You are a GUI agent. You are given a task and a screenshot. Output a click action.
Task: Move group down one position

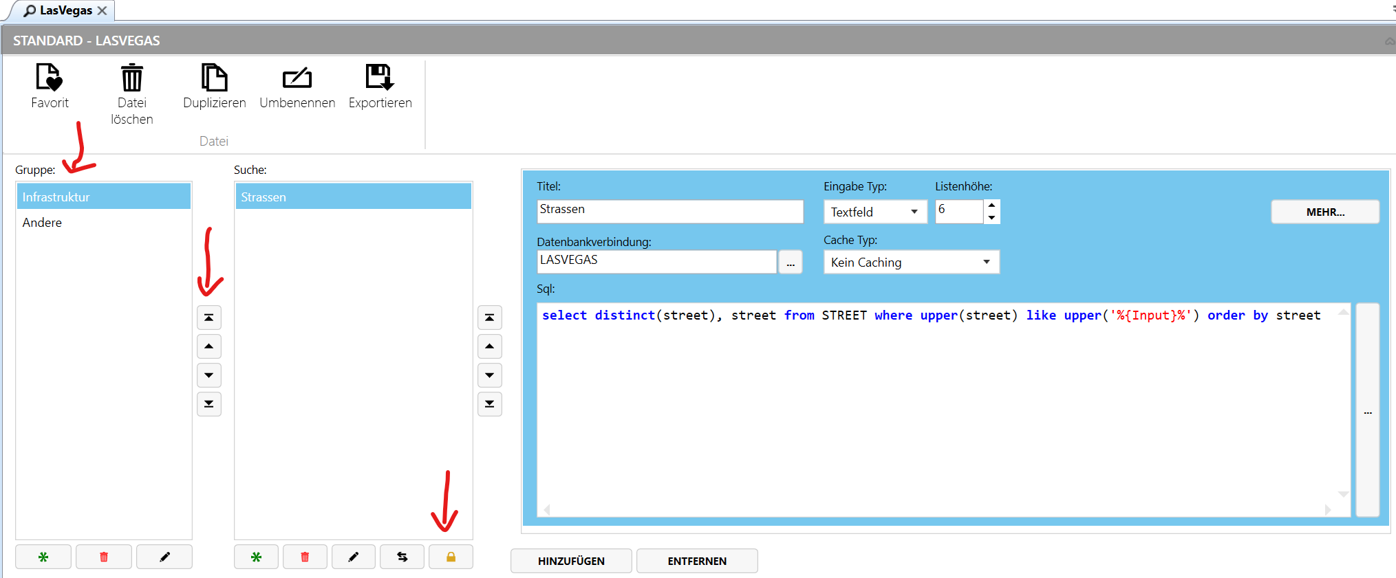coord(209,375)
